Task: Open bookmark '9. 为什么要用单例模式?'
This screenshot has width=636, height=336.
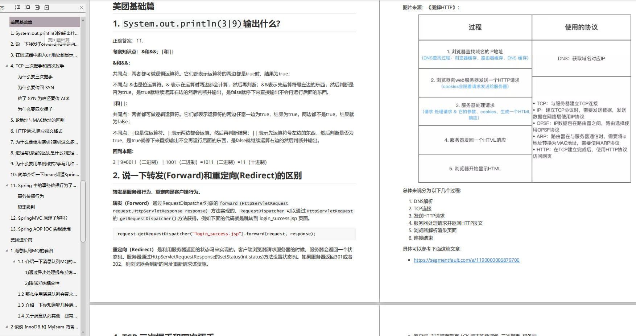Action: pos(44,164)
